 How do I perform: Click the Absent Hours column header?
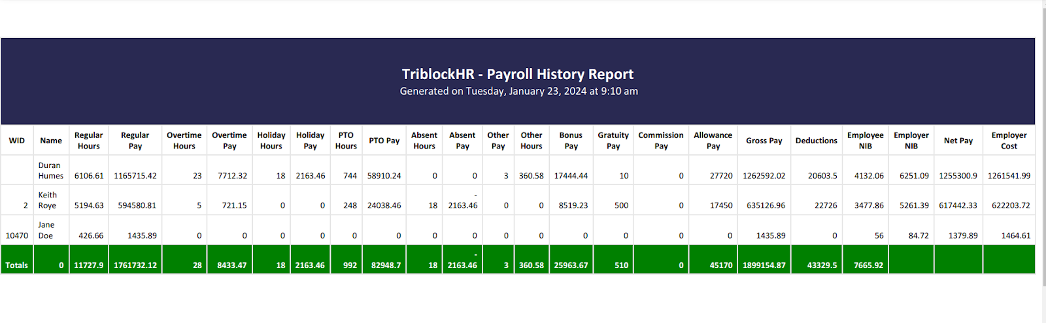[x=424, y=141]
